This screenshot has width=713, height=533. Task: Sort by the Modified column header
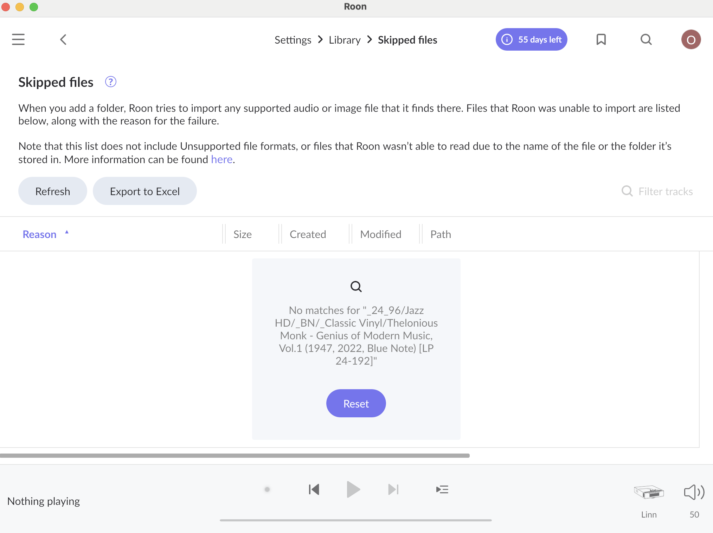(381, 234)
